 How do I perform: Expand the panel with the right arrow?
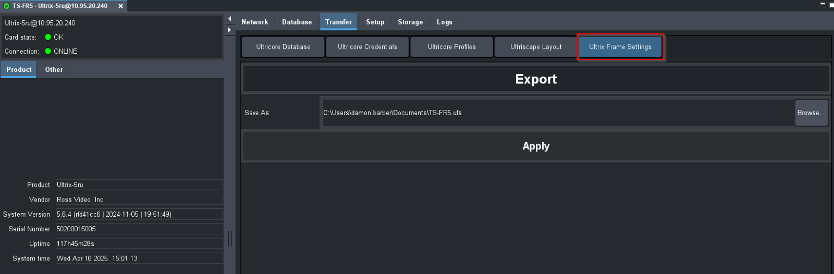pyautogui.click(x=229, y=30)
